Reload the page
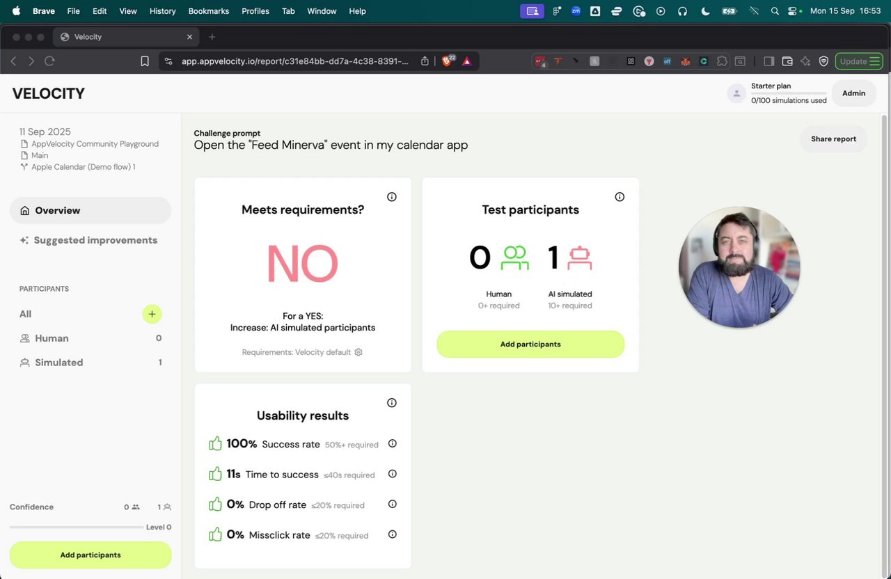The image size is (891, 579). (x=49, y=61)
